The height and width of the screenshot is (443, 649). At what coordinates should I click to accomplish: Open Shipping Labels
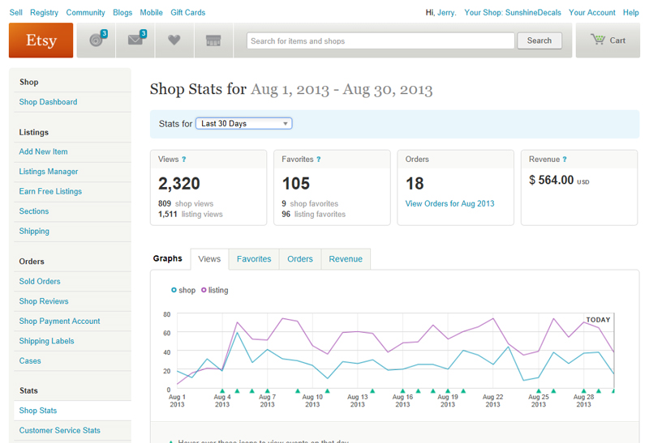(46, 341)
